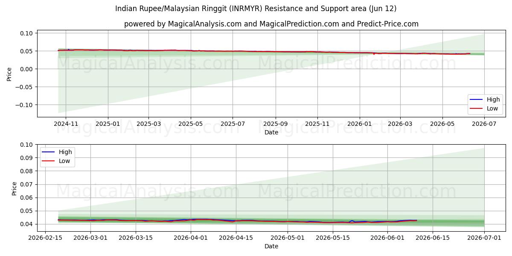The image size is (512, 256).
Task: Click the '0.10' price label on top chart
Action: [x=27, y=33]
